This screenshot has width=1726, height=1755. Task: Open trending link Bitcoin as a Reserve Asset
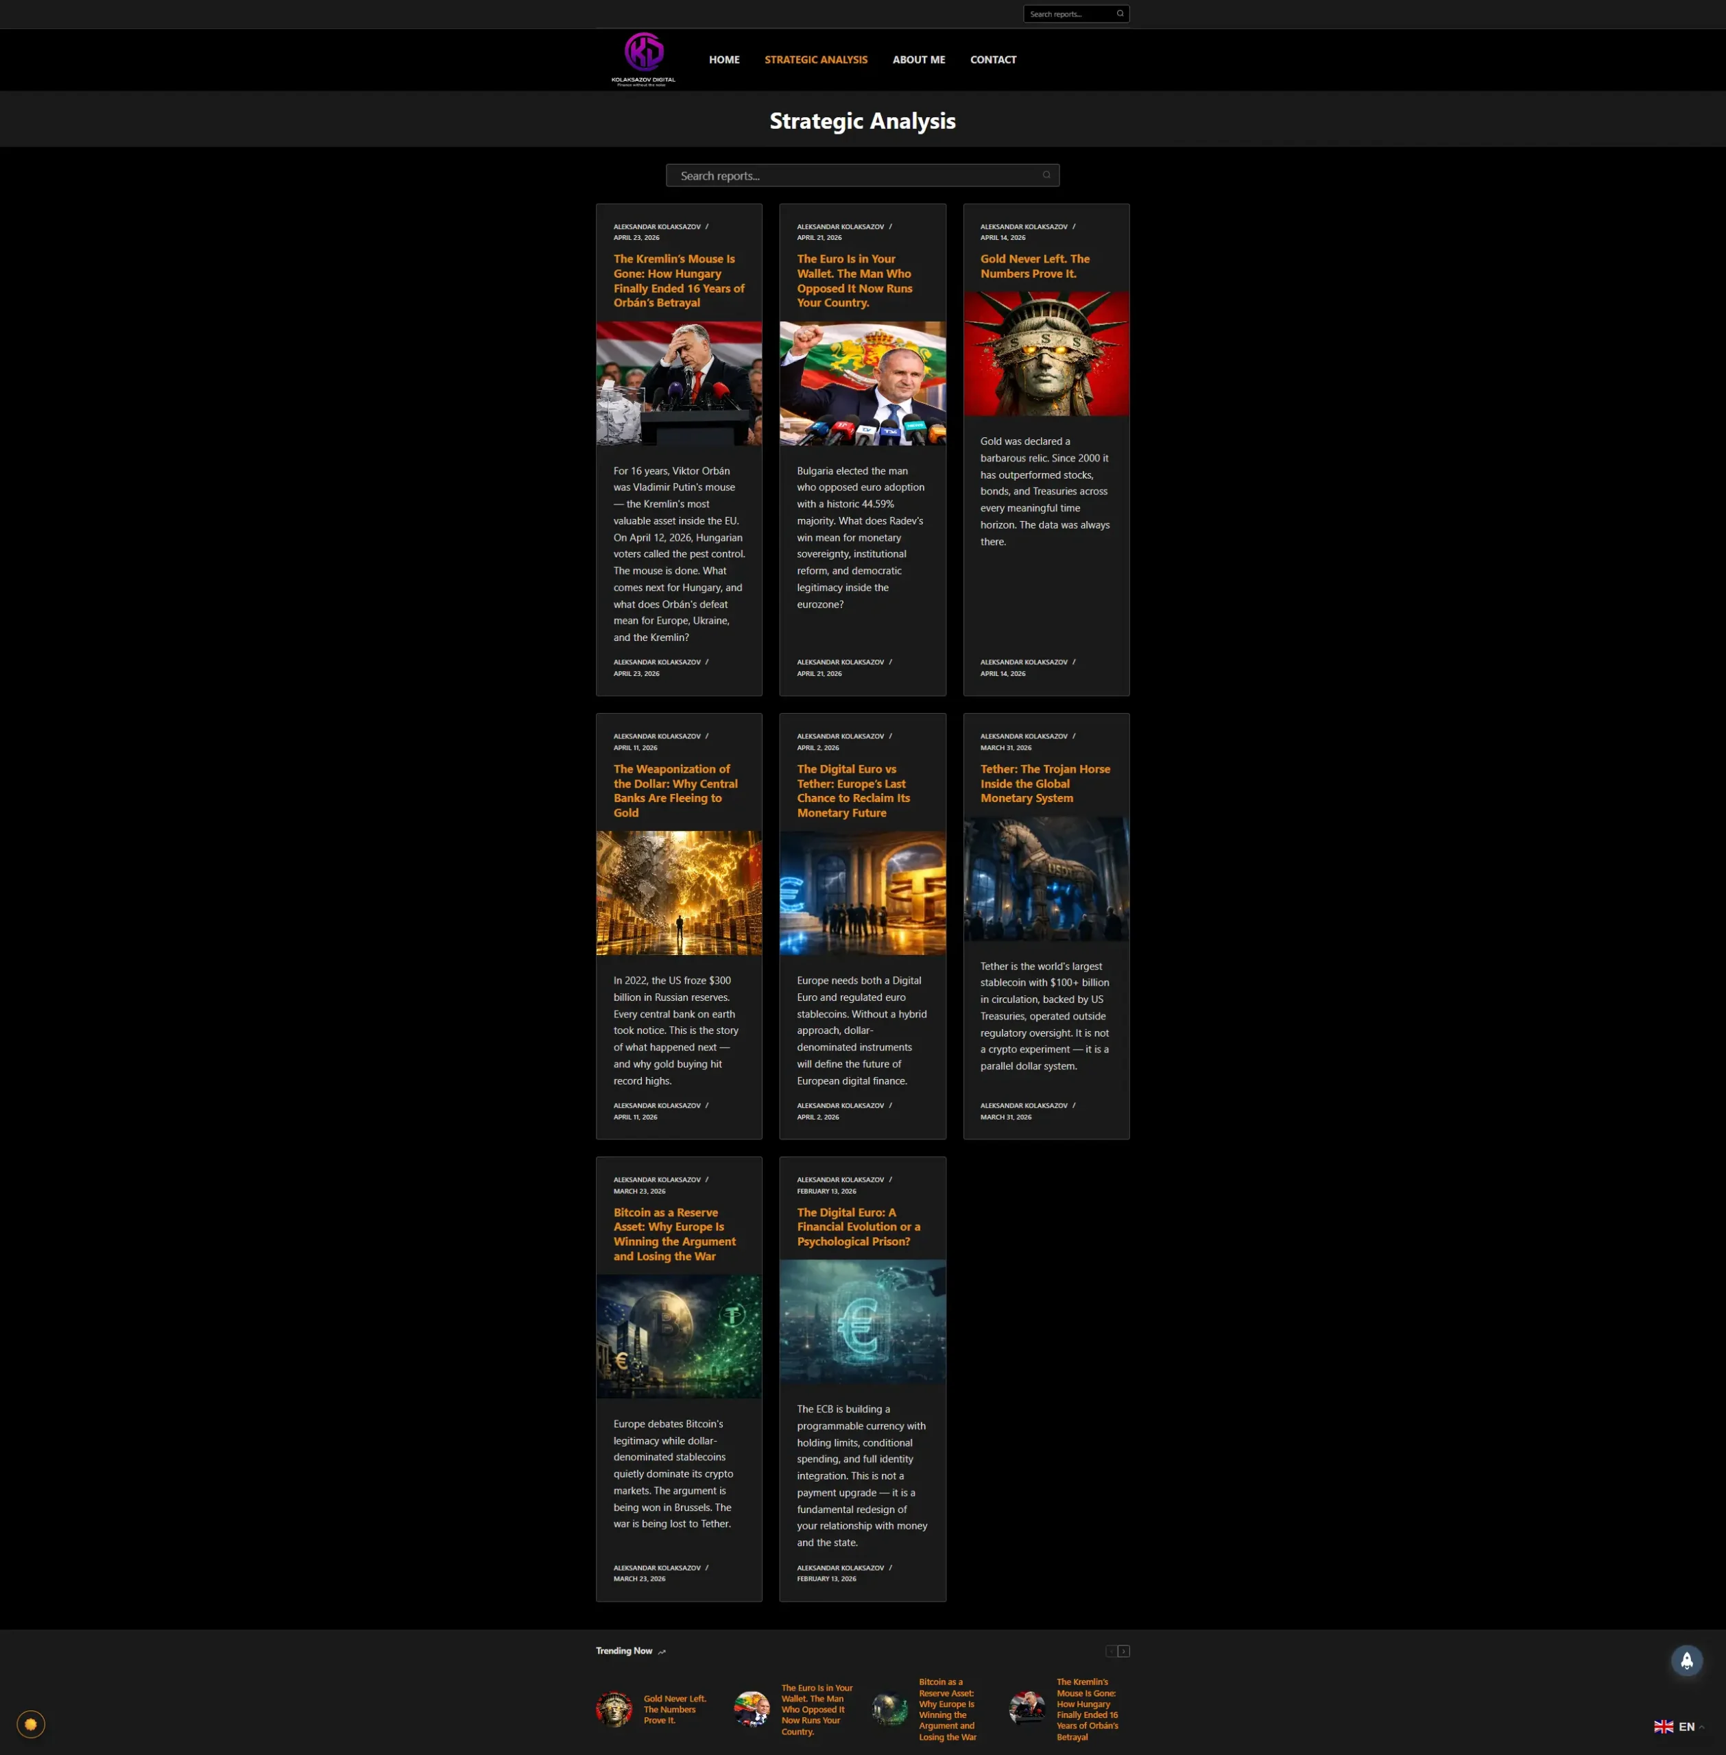[x=947, y=1709]
